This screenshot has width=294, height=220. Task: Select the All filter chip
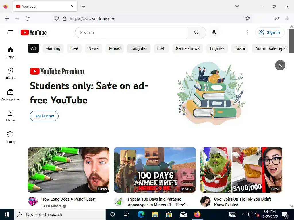pos(33,48)
